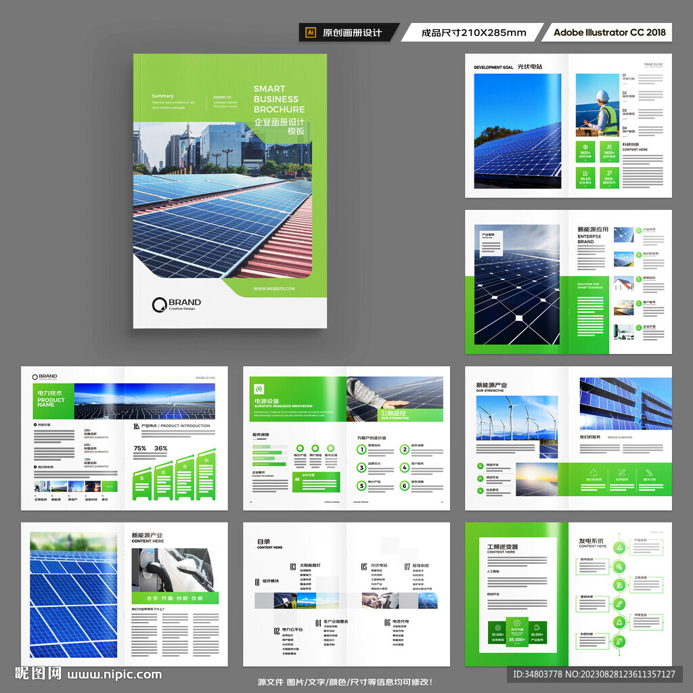The width and height of the screenshot is (693, 693).
Task: Click the 电力技术 PRODUCT NAME green block
Action: 53,401
